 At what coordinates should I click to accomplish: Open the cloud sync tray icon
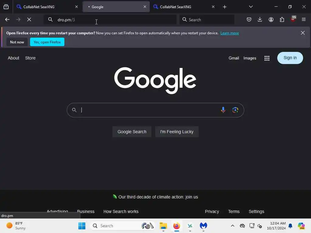pos(242,226)
